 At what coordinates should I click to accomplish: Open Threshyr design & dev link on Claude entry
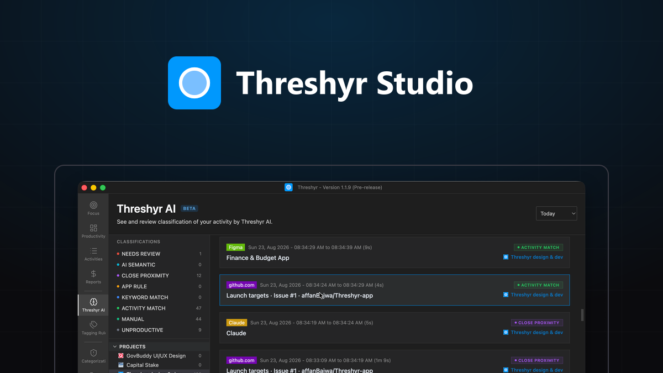[536, 332]
